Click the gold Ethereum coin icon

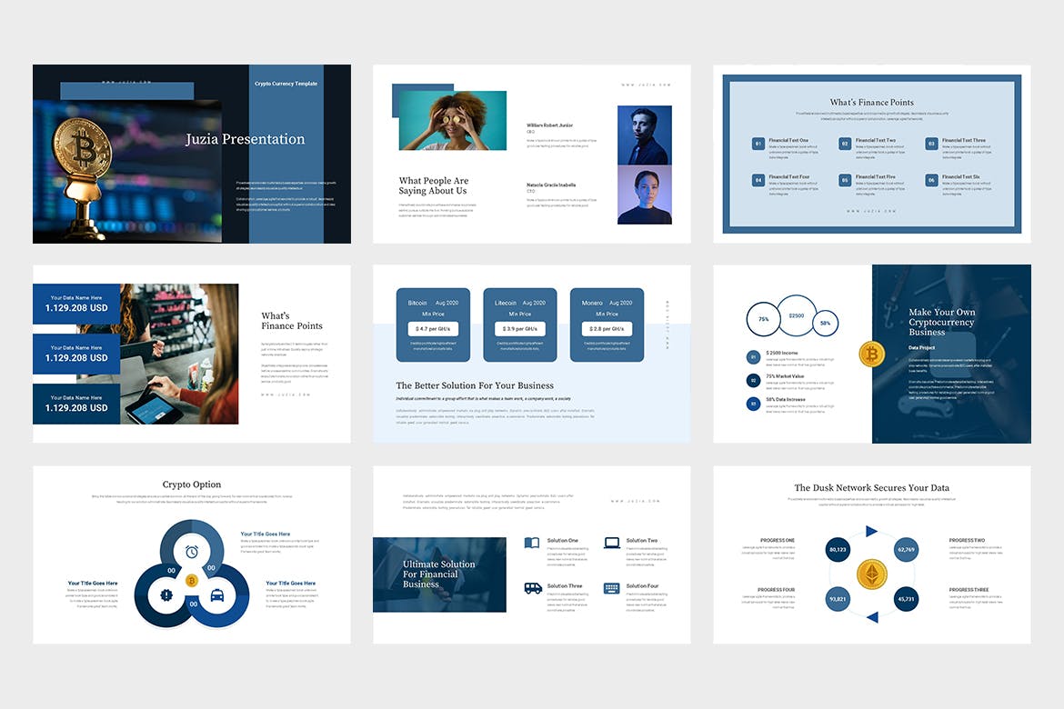[x=871, y=574]
